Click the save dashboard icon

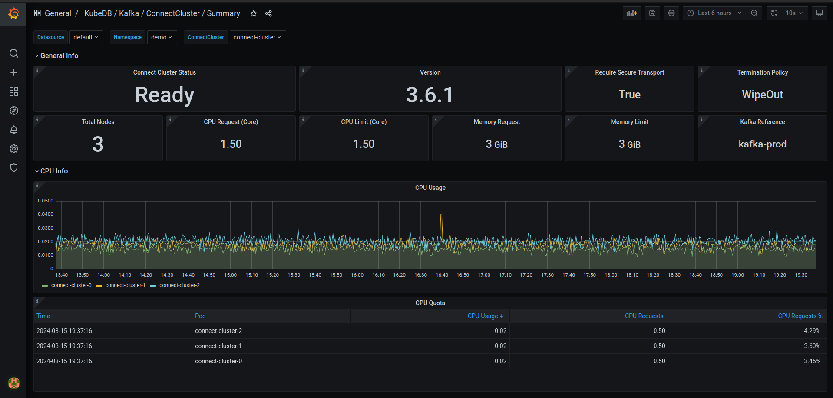[x=652, y=13]
